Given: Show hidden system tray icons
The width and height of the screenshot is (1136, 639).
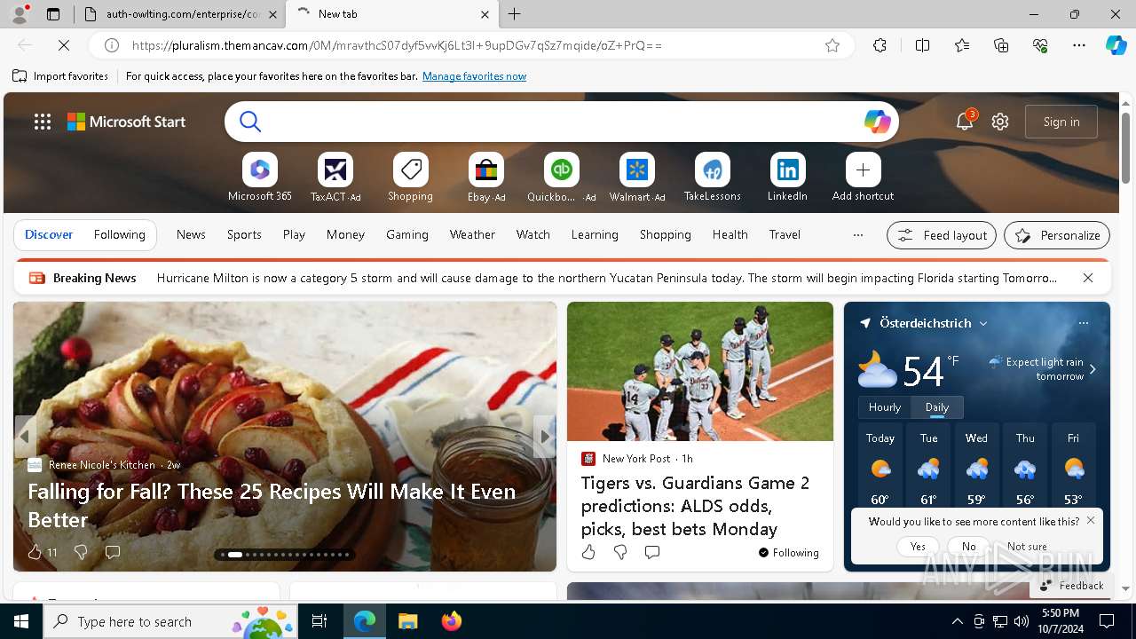Looking at the screenshot, I should (957, 621).
